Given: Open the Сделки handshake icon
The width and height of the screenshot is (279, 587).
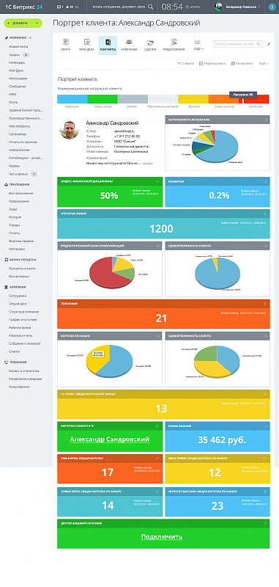Looking at the screenshot, I should pyautogui.click(x=150, y=42).
